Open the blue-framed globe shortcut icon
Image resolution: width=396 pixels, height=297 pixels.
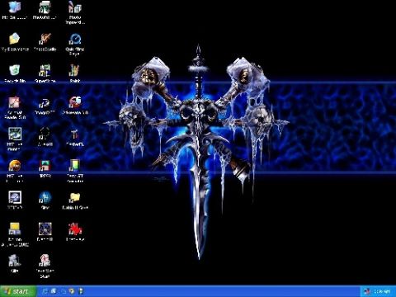pyautogui.click(x=15, y=197)
